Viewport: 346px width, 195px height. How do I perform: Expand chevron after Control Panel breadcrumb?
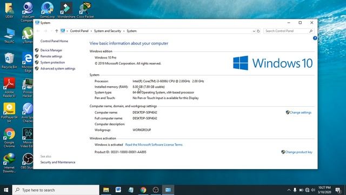pyautogui.click(x=91, y=31)
